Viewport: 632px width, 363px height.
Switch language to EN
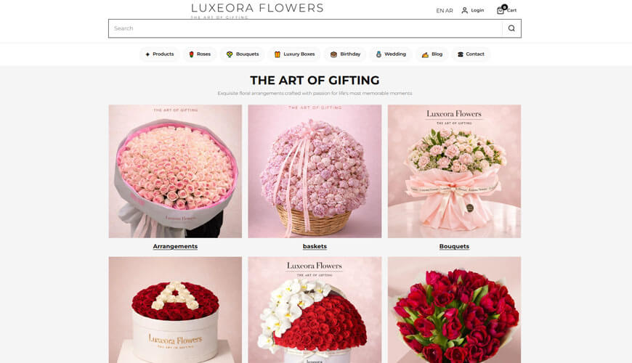coord(440,11)
